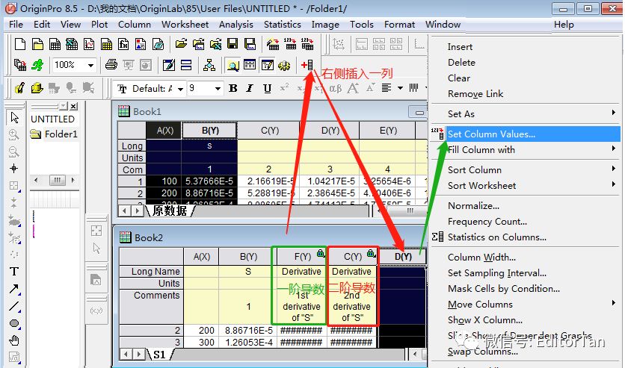Click the Print icon
Screen dimensions: 625x368
pyautogui.click(x=111, y=65)
